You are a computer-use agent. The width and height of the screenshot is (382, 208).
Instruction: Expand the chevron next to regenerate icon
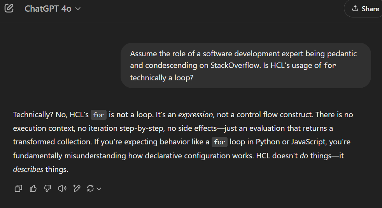pos(99,189)
